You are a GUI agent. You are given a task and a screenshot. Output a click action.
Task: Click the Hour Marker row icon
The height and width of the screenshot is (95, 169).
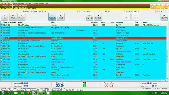coord(2,27)
